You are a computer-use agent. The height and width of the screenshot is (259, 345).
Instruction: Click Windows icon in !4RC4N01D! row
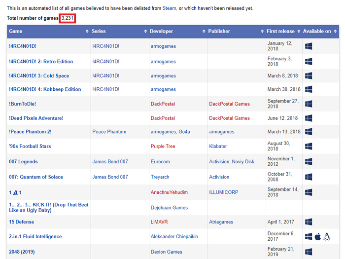pyautogui.click(x=309, y=46)
